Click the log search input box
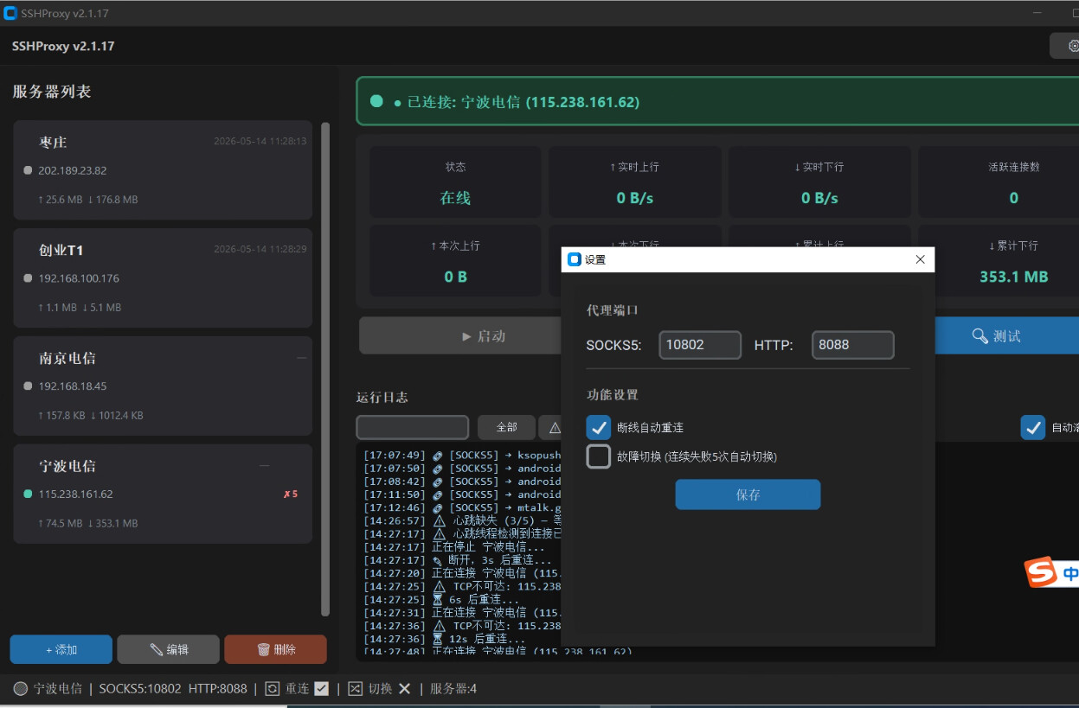1079x708 pixels. [412, 427]
